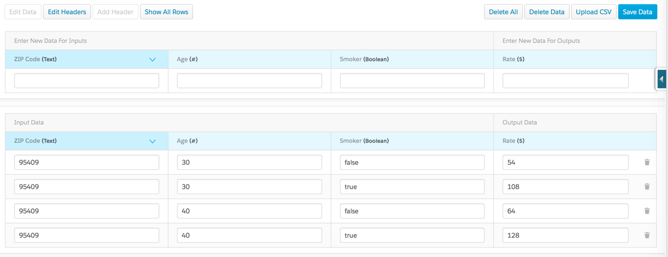Open the Edit Headers option
The height and width of the screenshot is (257, 668).
tap(67, 12)
